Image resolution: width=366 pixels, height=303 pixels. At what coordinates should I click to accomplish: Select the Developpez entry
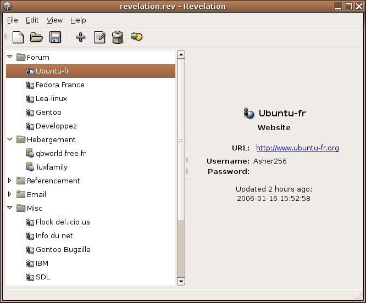click(x=91, y=126)
